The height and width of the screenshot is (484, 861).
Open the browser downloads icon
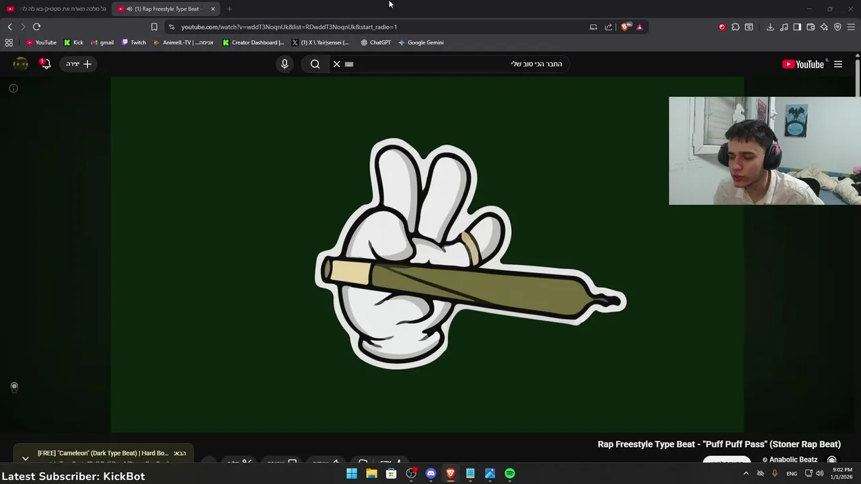tap(770, 27)
